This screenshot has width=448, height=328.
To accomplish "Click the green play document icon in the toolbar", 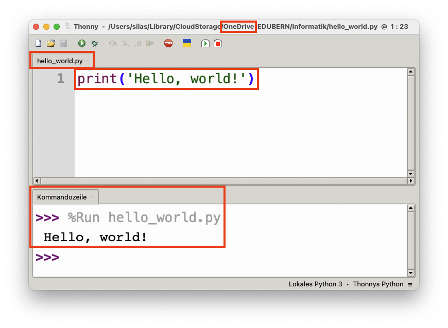I will (205, 43).
